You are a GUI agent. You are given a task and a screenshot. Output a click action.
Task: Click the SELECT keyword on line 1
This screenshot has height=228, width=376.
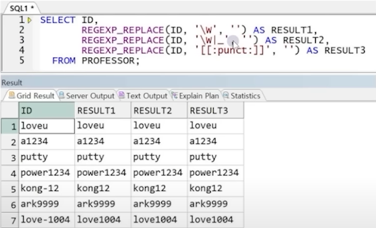tap(58, 20)
